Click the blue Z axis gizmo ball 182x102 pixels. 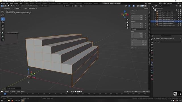[125, 11]
